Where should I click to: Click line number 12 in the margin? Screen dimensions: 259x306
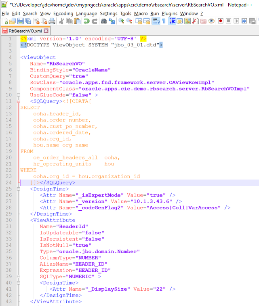(x=8, y=107)
